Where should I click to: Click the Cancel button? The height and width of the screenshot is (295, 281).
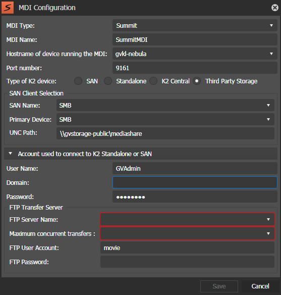tap(260, 286)
